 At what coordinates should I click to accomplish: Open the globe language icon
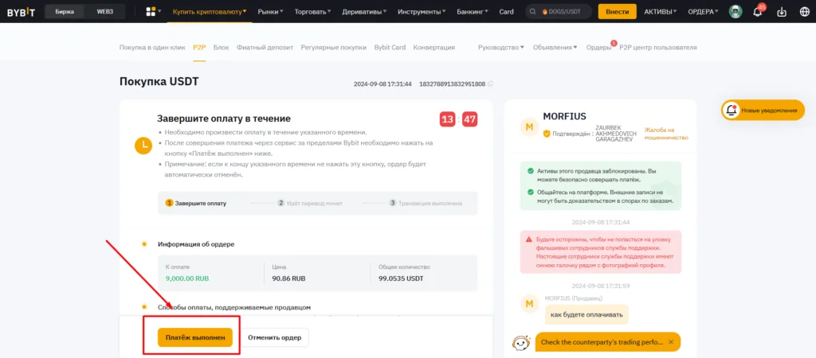(805, 12)
